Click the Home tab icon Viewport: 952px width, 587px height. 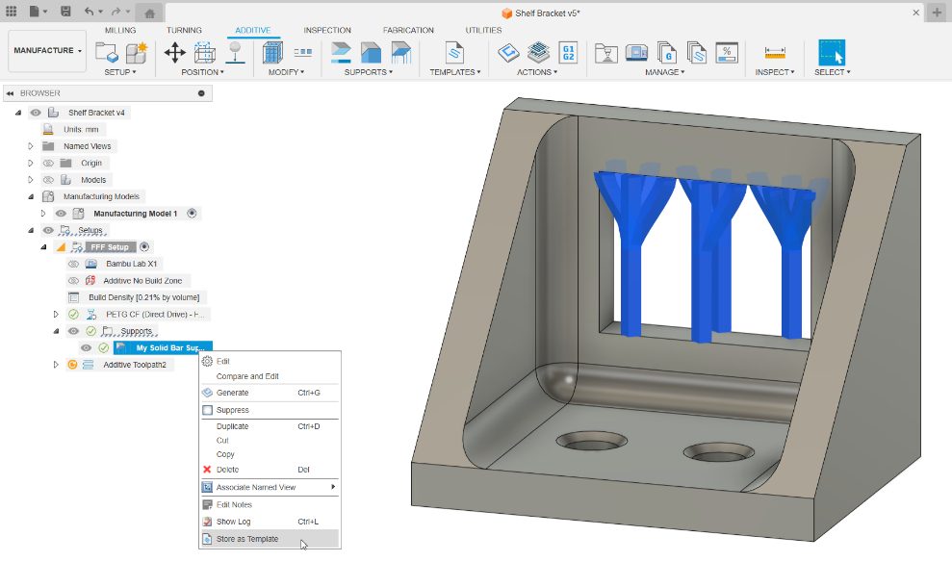149,13
